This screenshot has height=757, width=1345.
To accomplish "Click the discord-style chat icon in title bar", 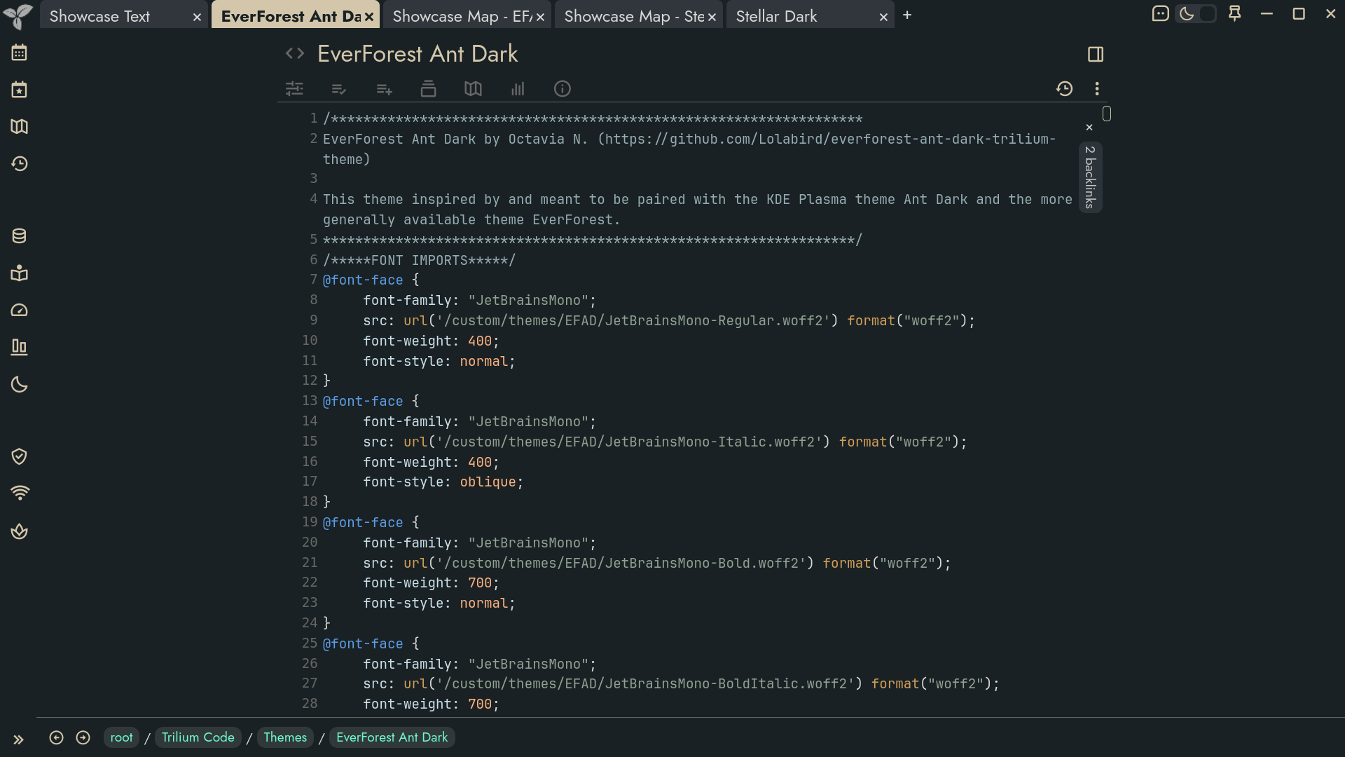I will pos(1160,13).
